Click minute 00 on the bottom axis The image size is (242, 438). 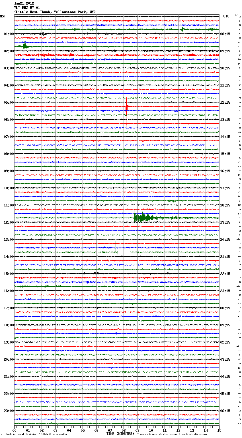(x=14, y=430)
